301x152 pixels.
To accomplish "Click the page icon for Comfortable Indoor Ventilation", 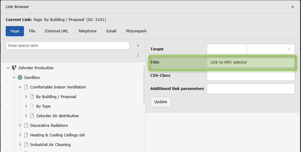I will point(26,87).
